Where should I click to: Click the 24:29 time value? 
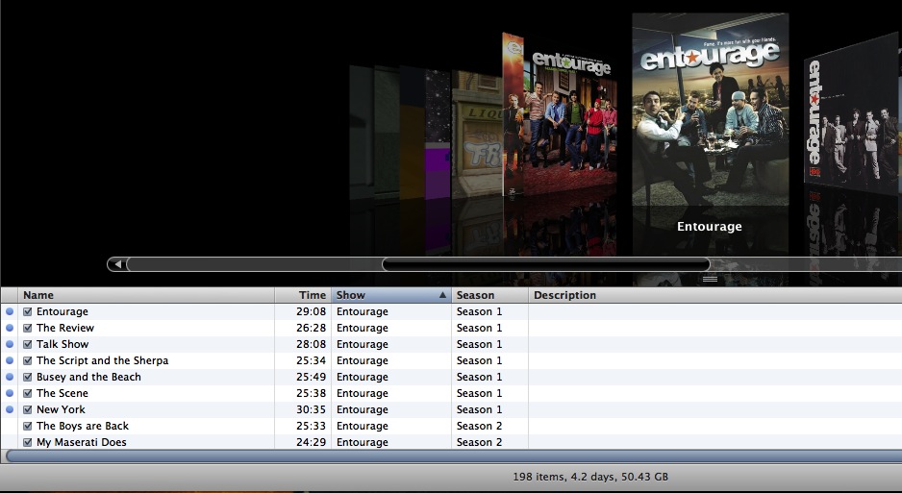click(312, 442)
